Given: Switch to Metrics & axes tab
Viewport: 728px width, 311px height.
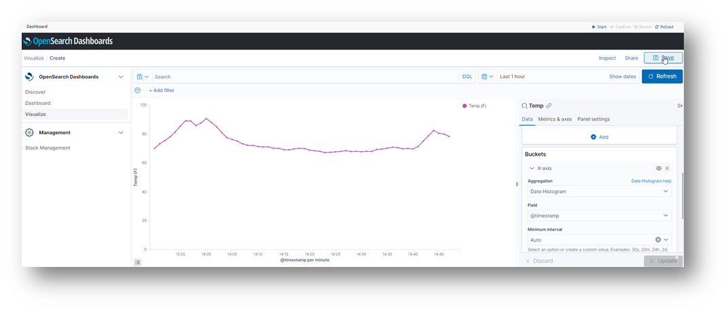Looking at the screenshot, I should (x=555, y=119).
